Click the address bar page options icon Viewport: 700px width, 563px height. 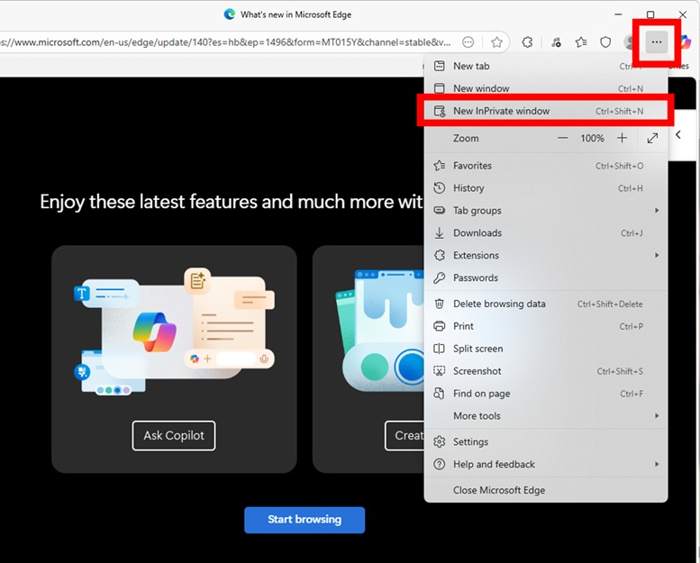(x=468, y=42)
